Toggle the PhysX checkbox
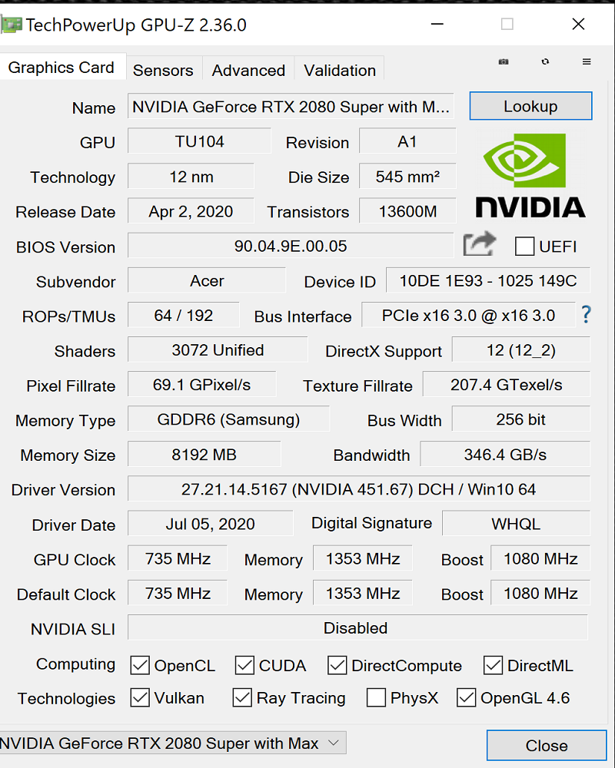Image resolution: width=615 pixels, height=768 pixels. 376,697
